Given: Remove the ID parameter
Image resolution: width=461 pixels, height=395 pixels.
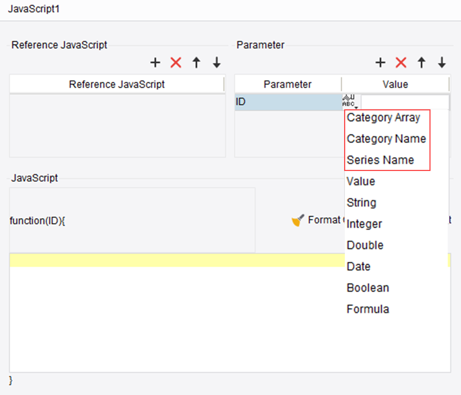Looking at the screenshot, I should (x=400, y=62).
